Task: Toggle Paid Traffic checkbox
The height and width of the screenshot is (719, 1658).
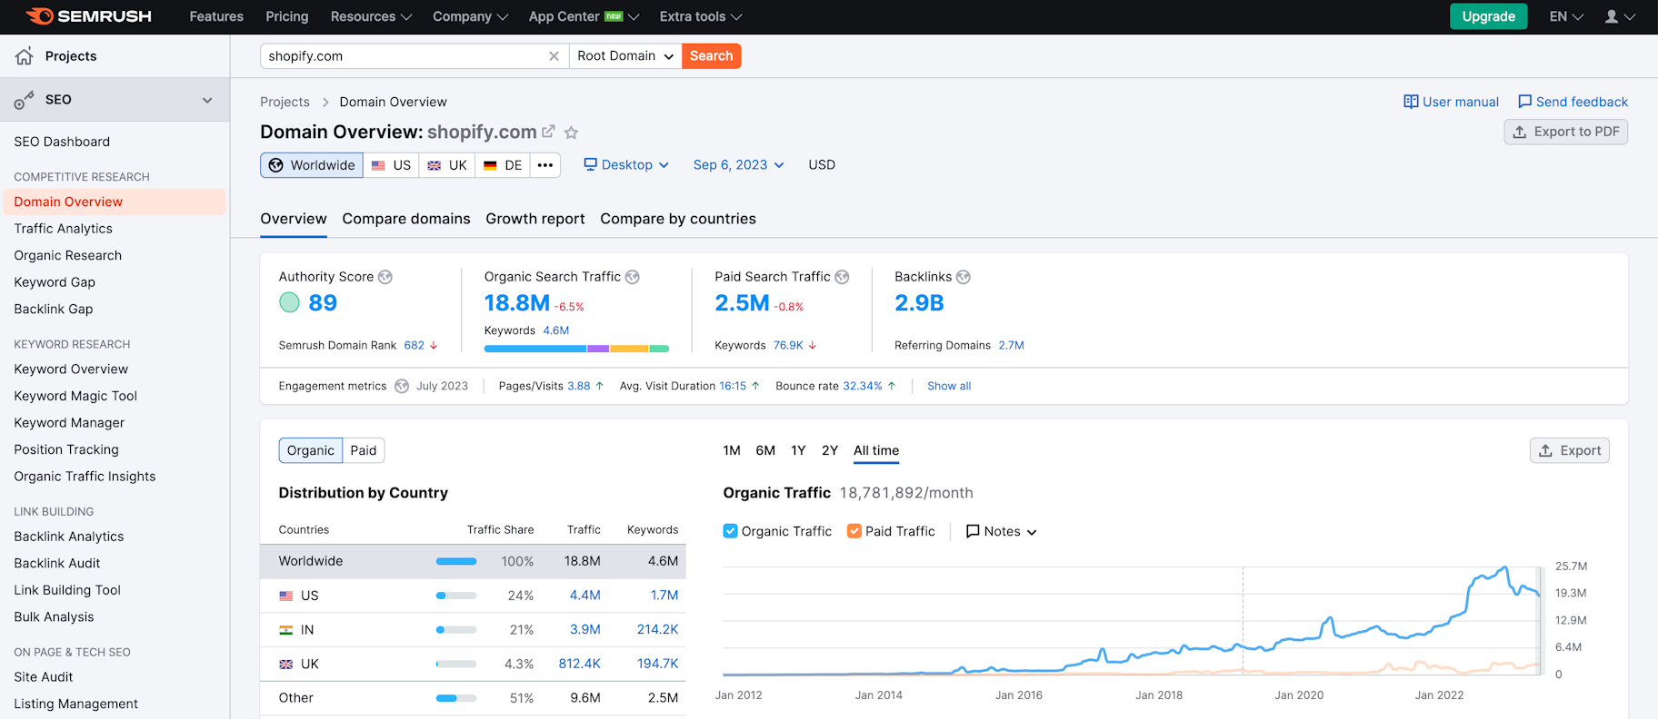Action: pyautogui.click(x=854, y=531)
